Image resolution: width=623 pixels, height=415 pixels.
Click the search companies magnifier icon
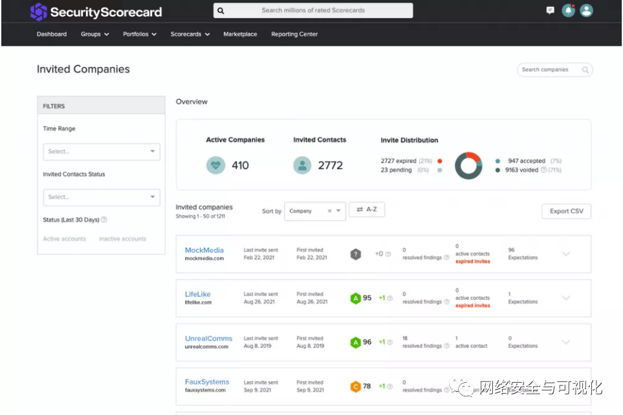(585, 70)
